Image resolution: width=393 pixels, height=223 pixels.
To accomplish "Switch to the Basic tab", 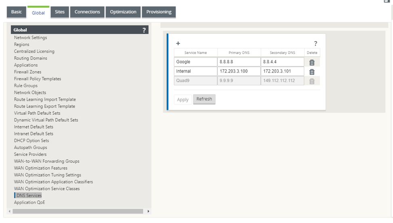I will pyautogui.click(x=16, y=12).
